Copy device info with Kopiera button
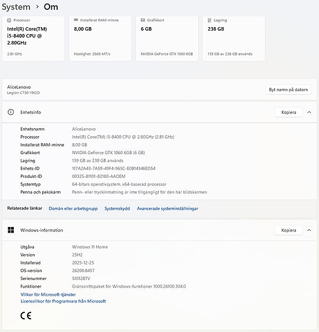The height and width of the screenshot is (332, 319). click(288, 113)
